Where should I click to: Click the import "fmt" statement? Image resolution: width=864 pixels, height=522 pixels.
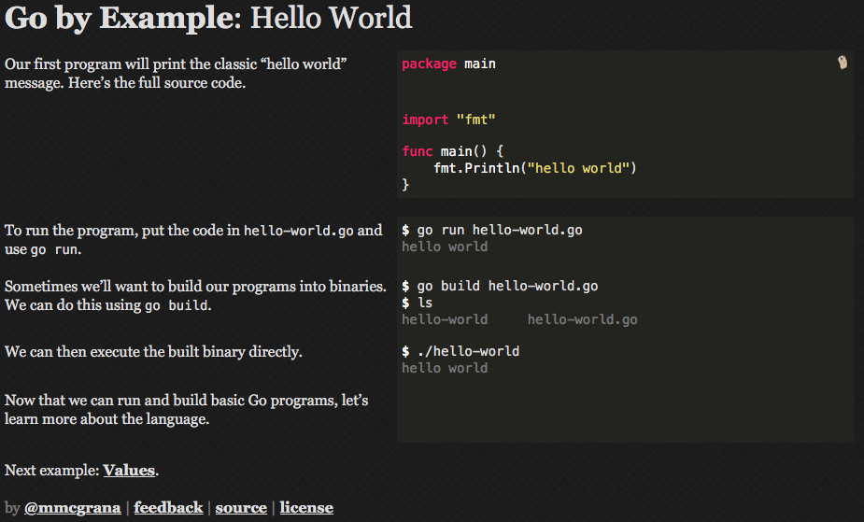click(x=448, y=120)
